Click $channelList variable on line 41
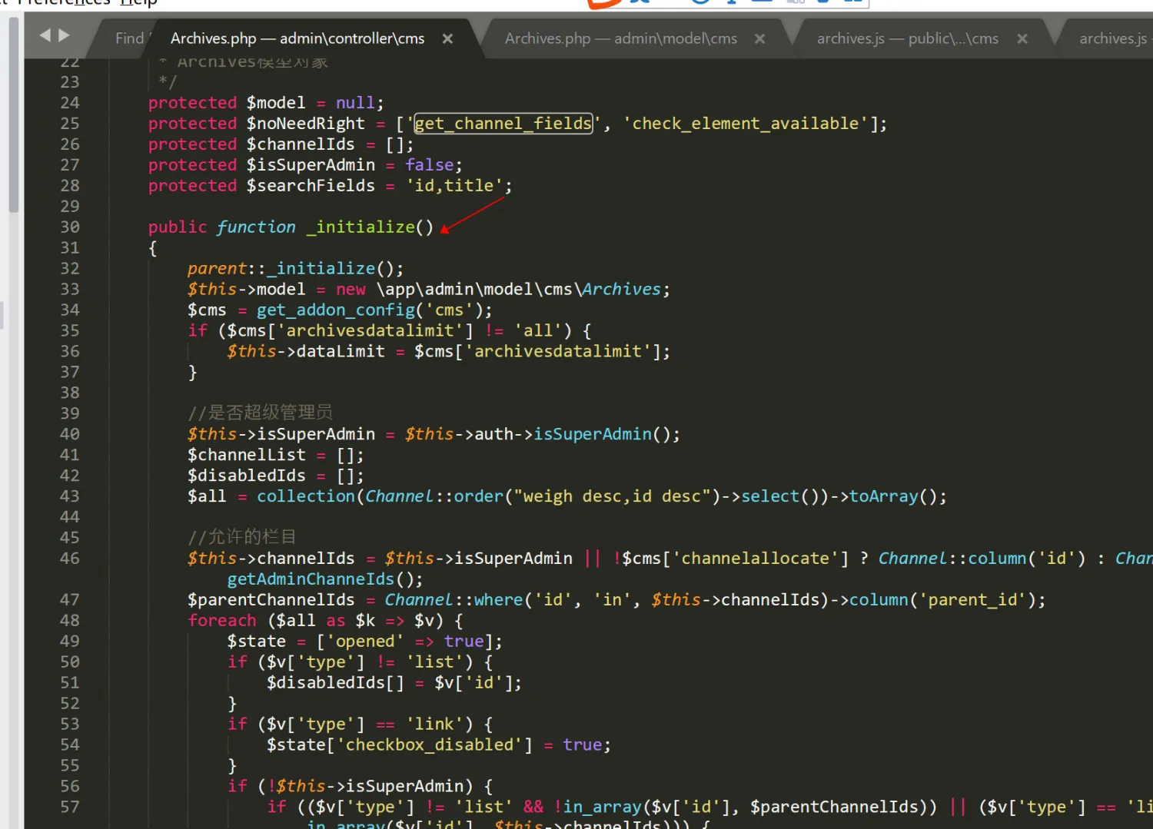The height and width of the screenshot is (829, 1153). point(247,456)
